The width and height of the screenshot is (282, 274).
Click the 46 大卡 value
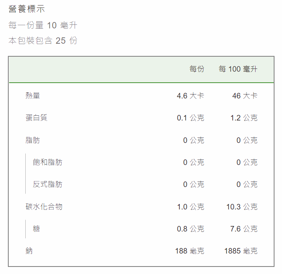tap(245, 96)
